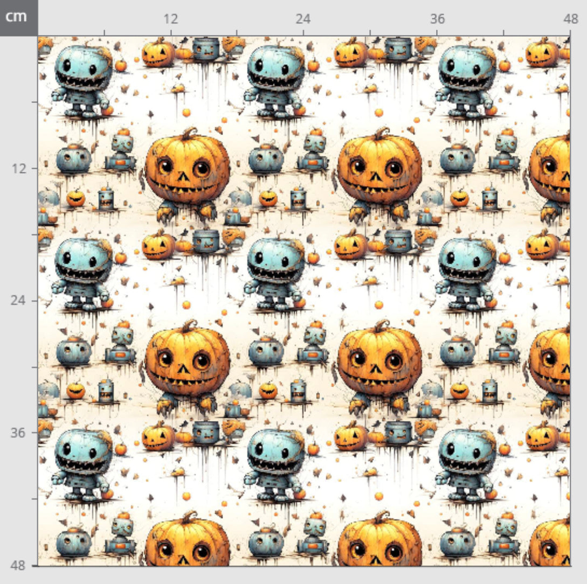Viewport: 587px width, 584px height.
Task: Click top ruler tick between 36 and 48
Action: 503,32
